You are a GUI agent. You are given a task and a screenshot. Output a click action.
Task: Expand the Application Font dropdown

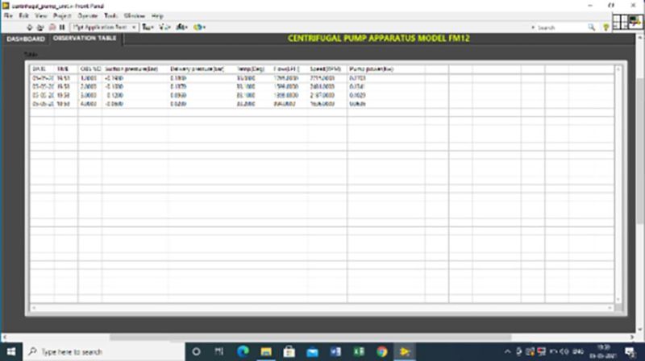(x=134, y=27)
